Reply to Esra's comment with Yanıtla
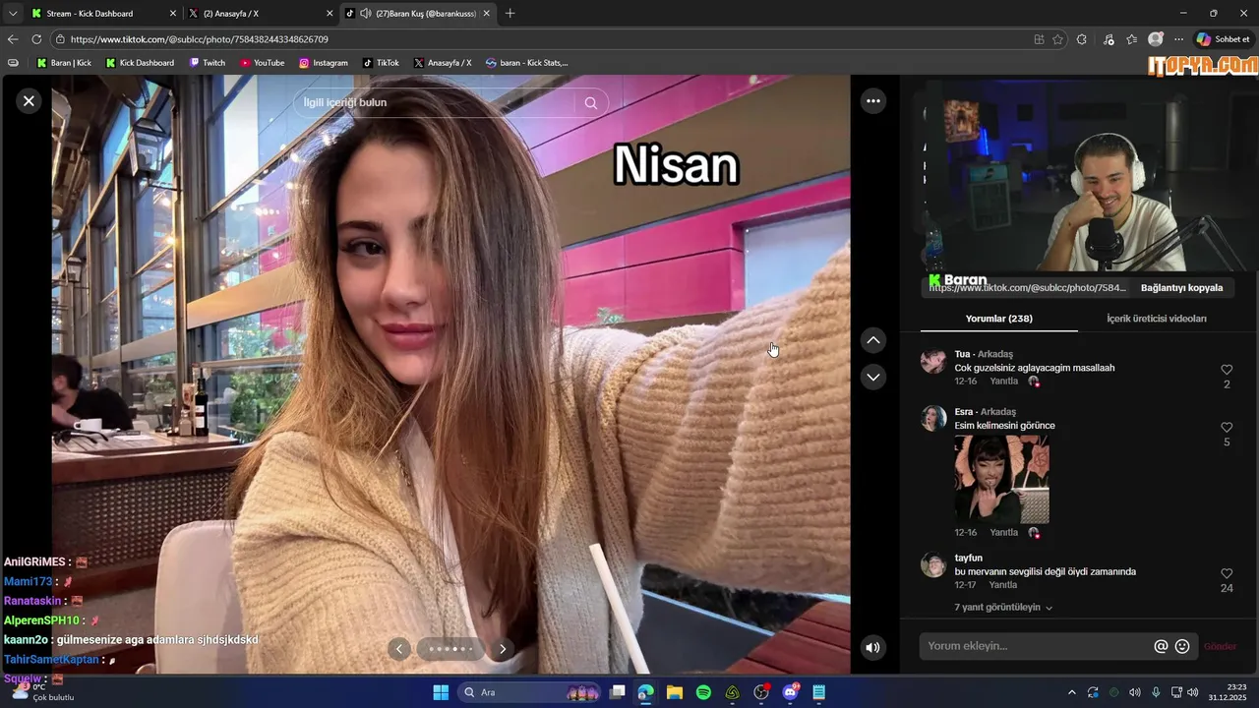The height and width of the screenshot is (708, 1259). tap(1003, 532)
